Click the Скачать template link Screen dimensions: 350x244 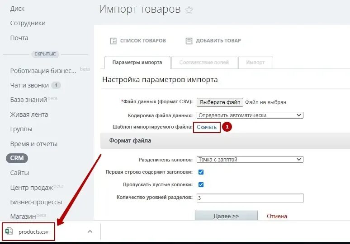tap(207, 127)
